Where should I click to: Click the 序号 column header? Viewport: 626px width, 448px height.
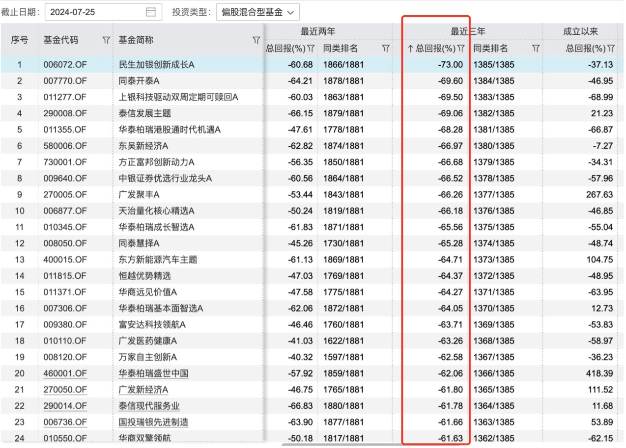tap(20, 40)
